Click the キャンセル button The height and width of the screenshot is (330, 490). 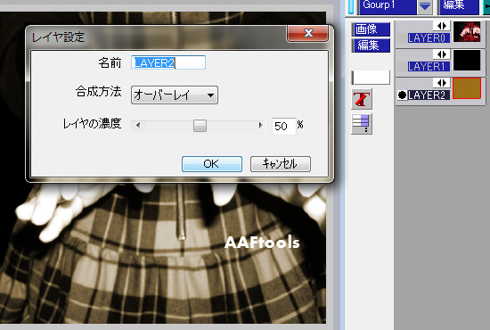click(x=281, y=164)
